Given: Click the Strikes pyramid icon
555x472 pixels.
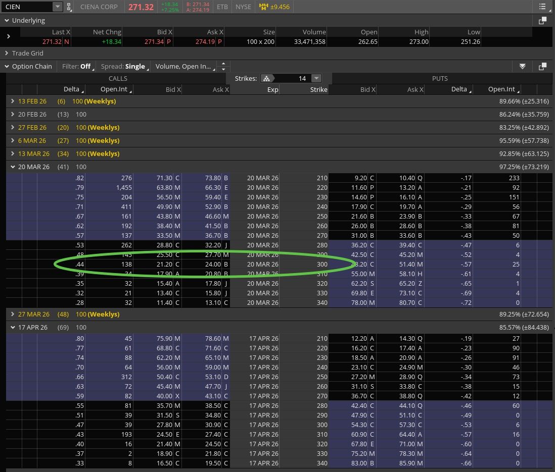Looking at the screenshot, I should [266, 78].
